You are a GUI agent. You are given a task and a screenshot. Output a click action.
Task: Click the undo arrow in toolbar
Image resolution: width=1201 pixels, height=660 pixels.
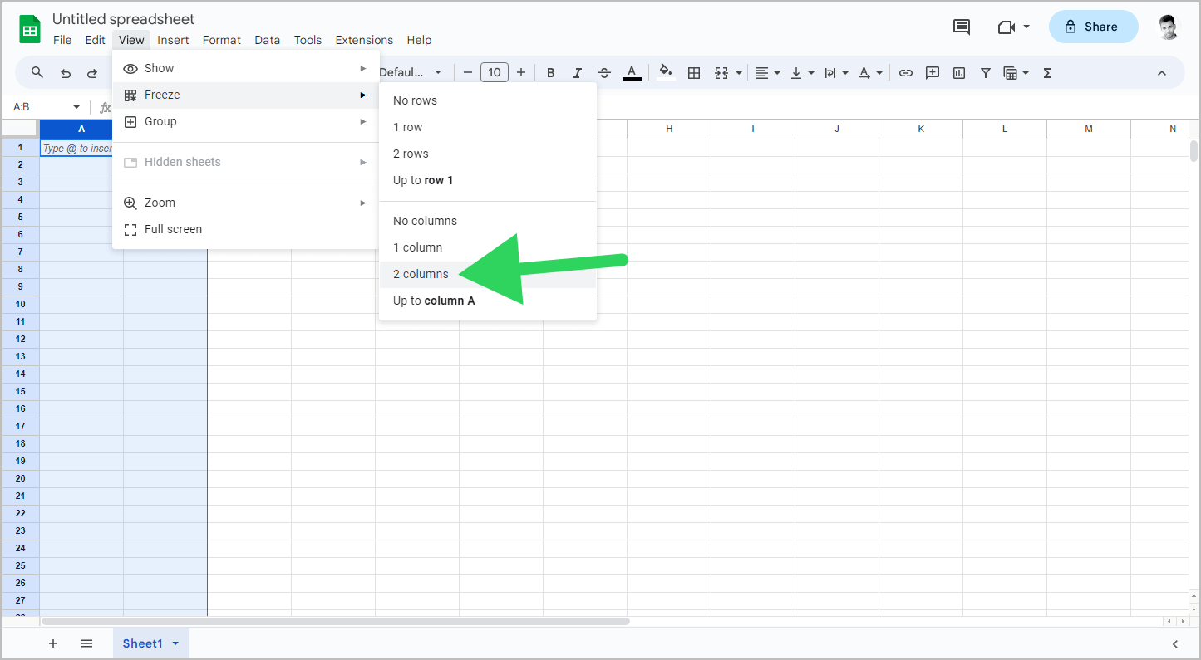[x=66, y=73]
